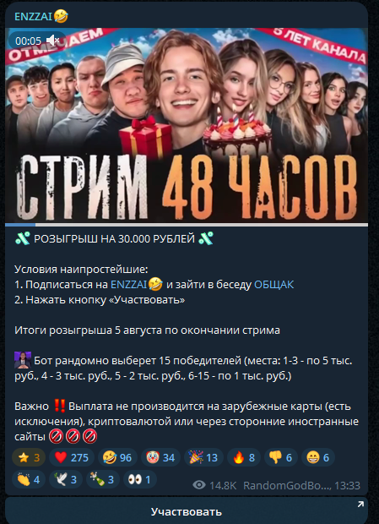Open the СТРИМ 48 ЧАСОВ video preview
Screen dimensions: 379x524
[187, 125]
